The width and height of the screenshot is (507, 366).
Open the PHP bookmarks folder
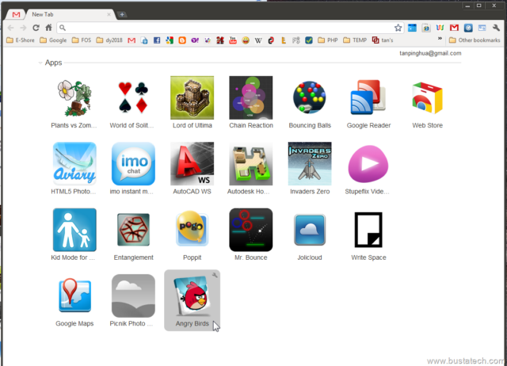click(328, 40)
